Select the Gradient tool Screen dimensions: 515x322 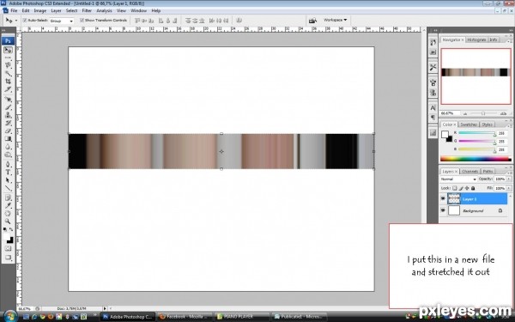tap(8, 138)
